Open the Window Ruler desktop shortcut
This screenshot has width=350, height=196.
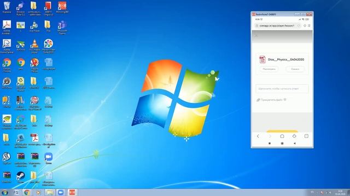tap(21, 9)
